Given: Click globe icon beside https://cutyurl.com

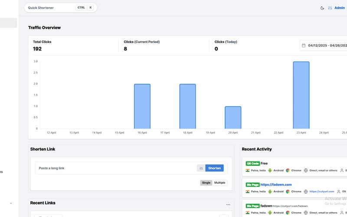Looking at the screenshot, I should tap(306, 191).
